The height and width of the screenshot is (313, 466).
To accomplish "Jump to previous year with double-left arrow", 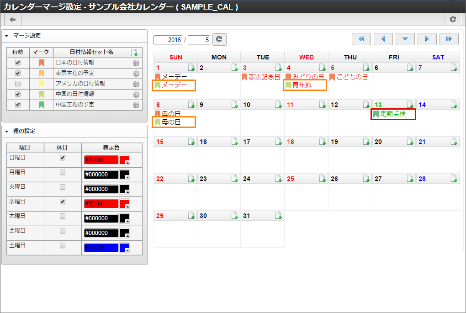I will tap(361, 39).
